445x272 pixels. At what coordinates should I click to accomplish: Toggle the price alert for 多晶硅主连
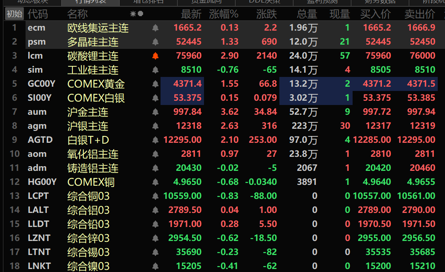[155, 42]
